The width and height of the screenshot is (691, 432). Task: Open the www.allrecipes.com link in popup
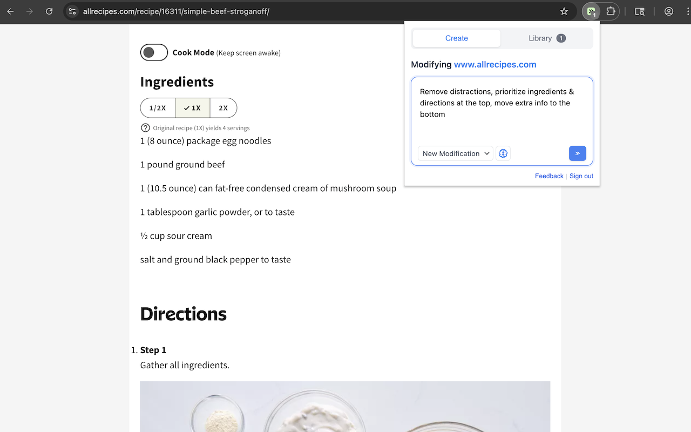[495, 65]
